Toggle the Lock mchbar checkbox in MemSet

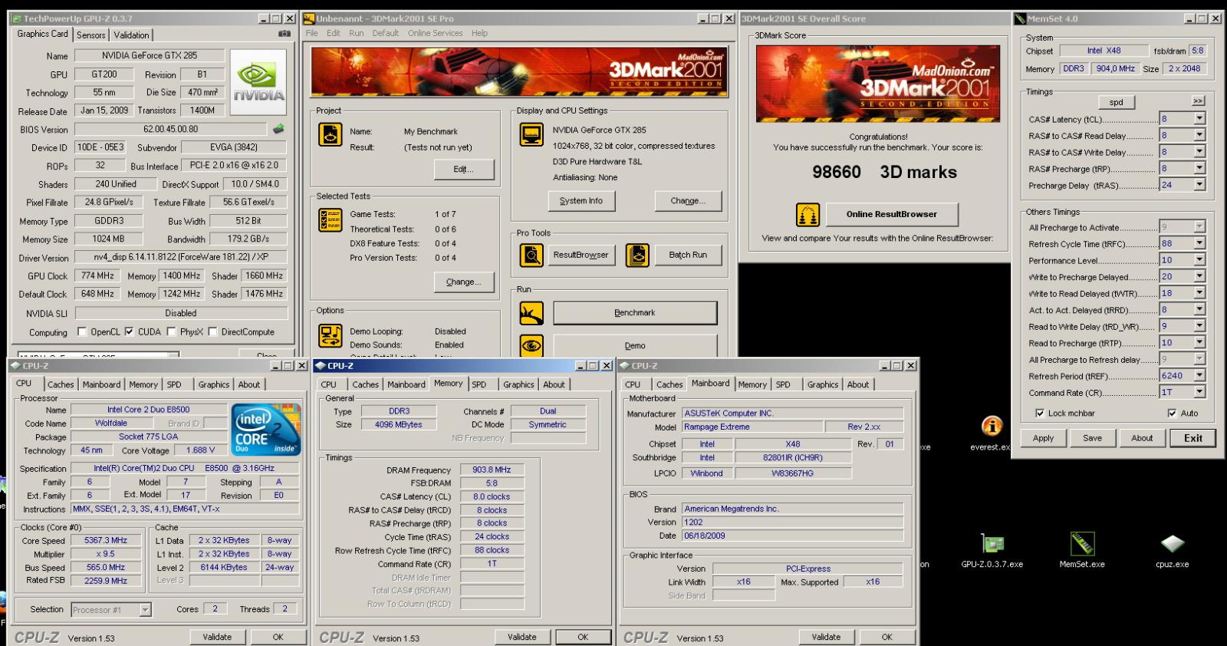coord(1039,413)
